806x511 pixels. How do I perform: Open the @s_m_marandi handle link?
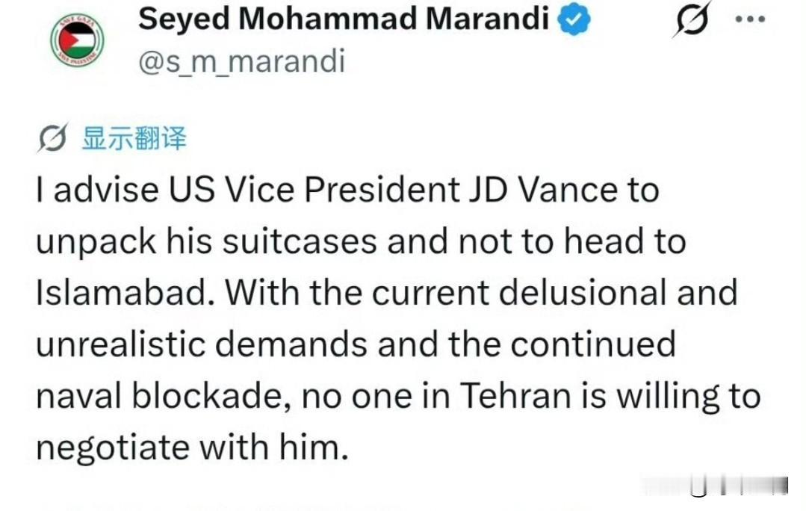pos(241,61)
